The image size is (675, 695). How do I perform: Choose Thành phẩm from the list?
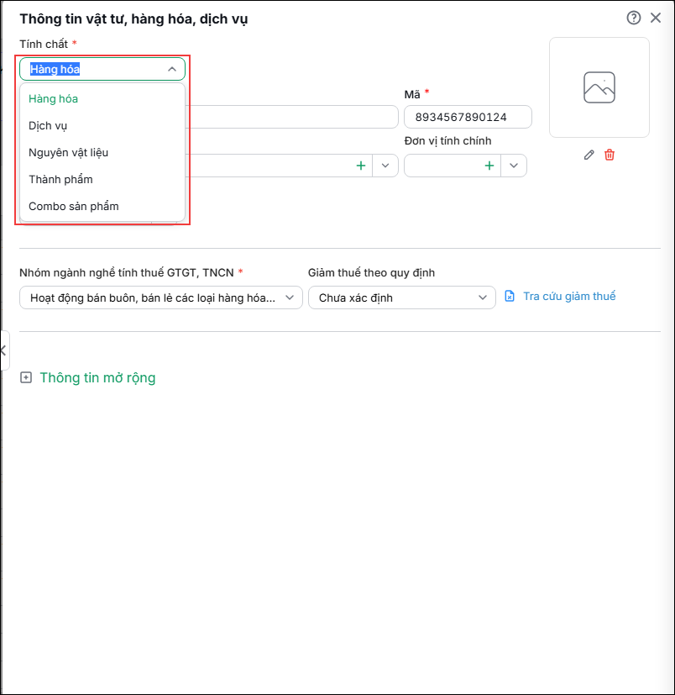[102, 180]
